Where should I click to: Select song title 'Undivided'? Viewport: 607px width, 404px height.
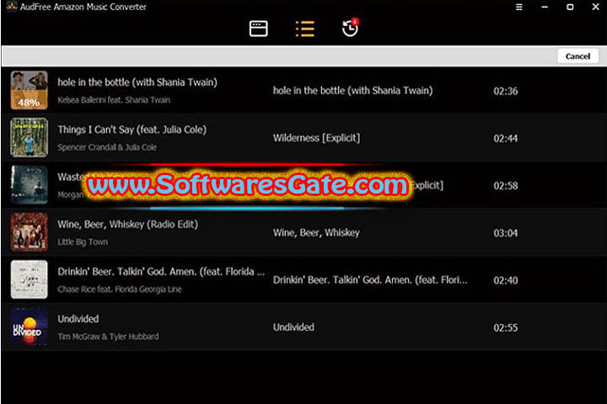[x=78, y=319]
